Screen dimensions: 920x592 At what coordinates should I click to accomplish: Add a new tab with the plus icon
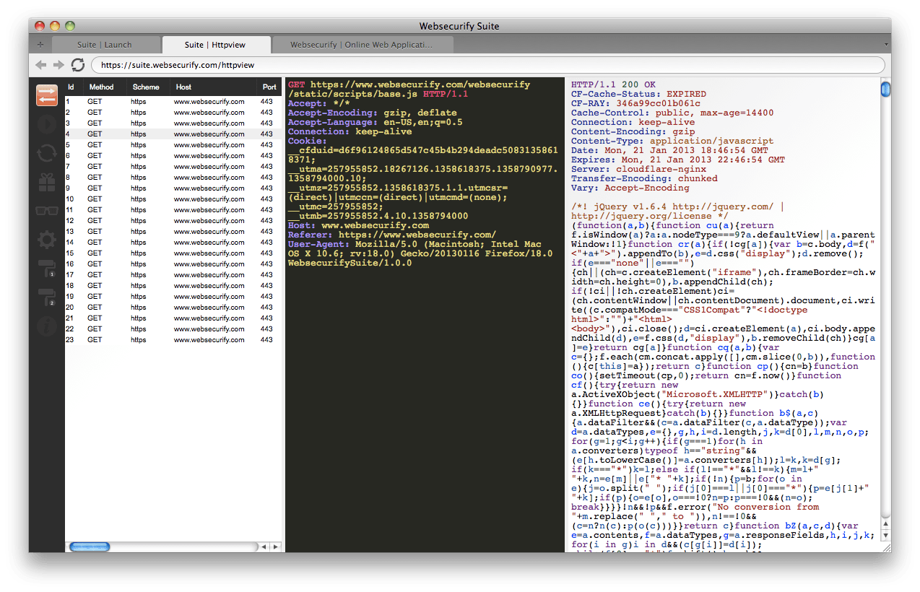coord(40,45)
